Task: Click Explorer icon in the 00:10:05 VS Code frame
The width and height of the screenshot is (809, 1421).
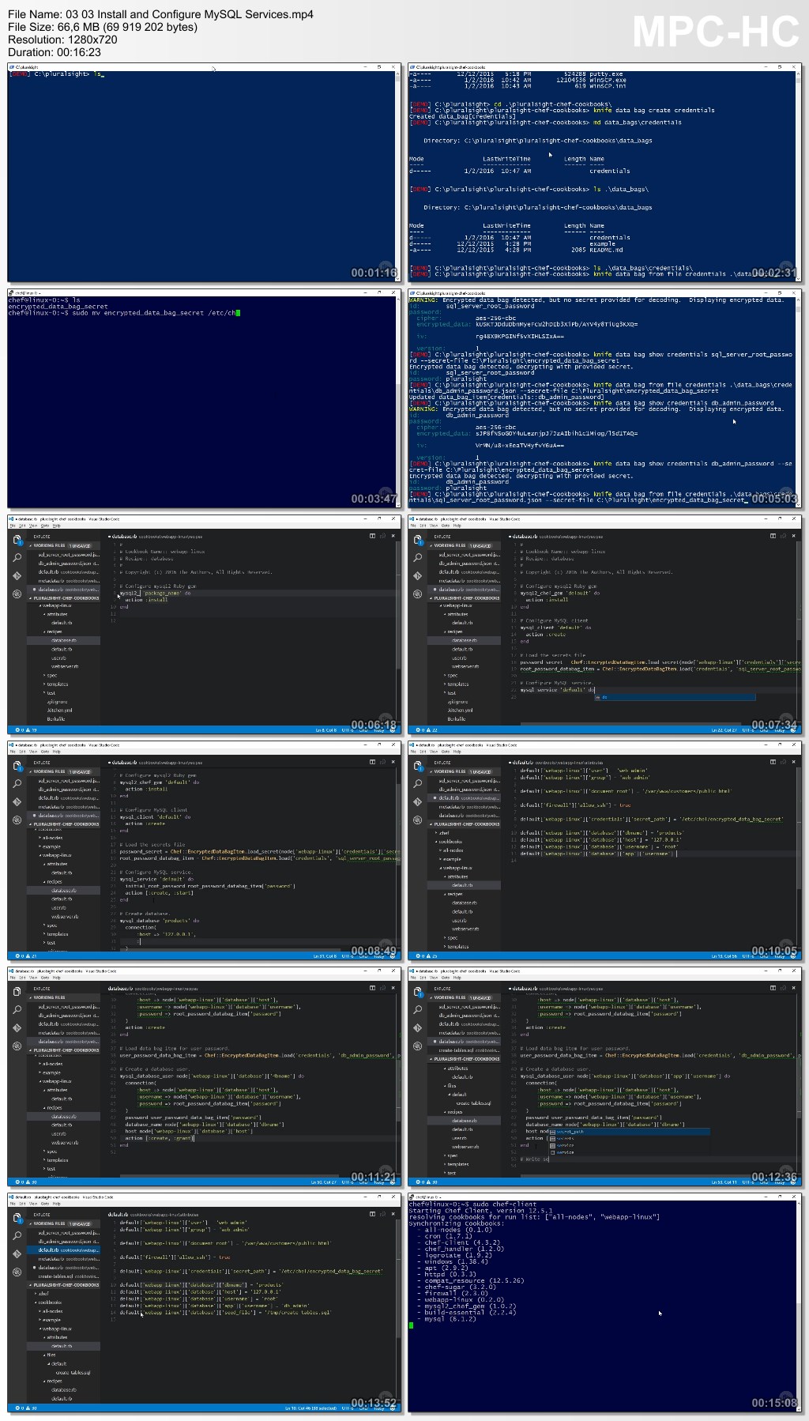Action: 417,766
